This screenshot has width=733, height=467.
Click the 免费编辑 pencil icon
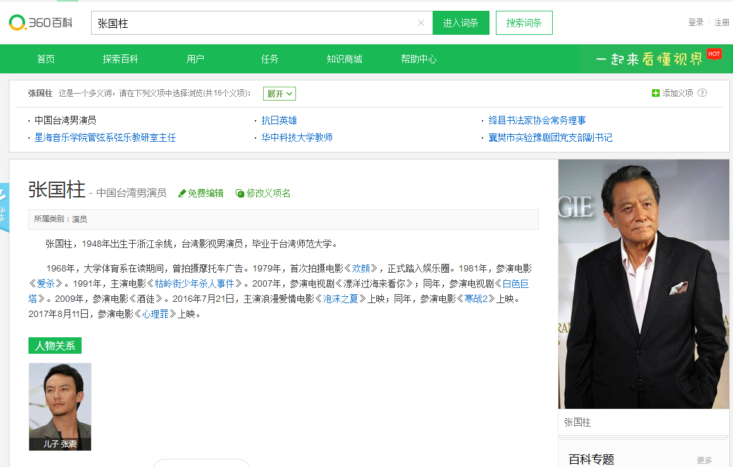[182, 194]
